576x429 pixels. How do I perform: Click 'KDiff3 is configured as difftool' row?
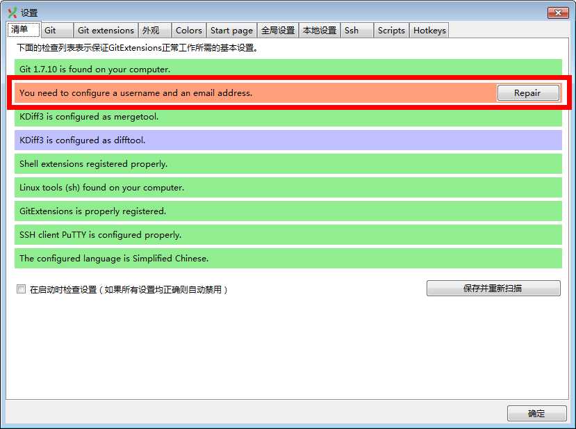[288, 140]
